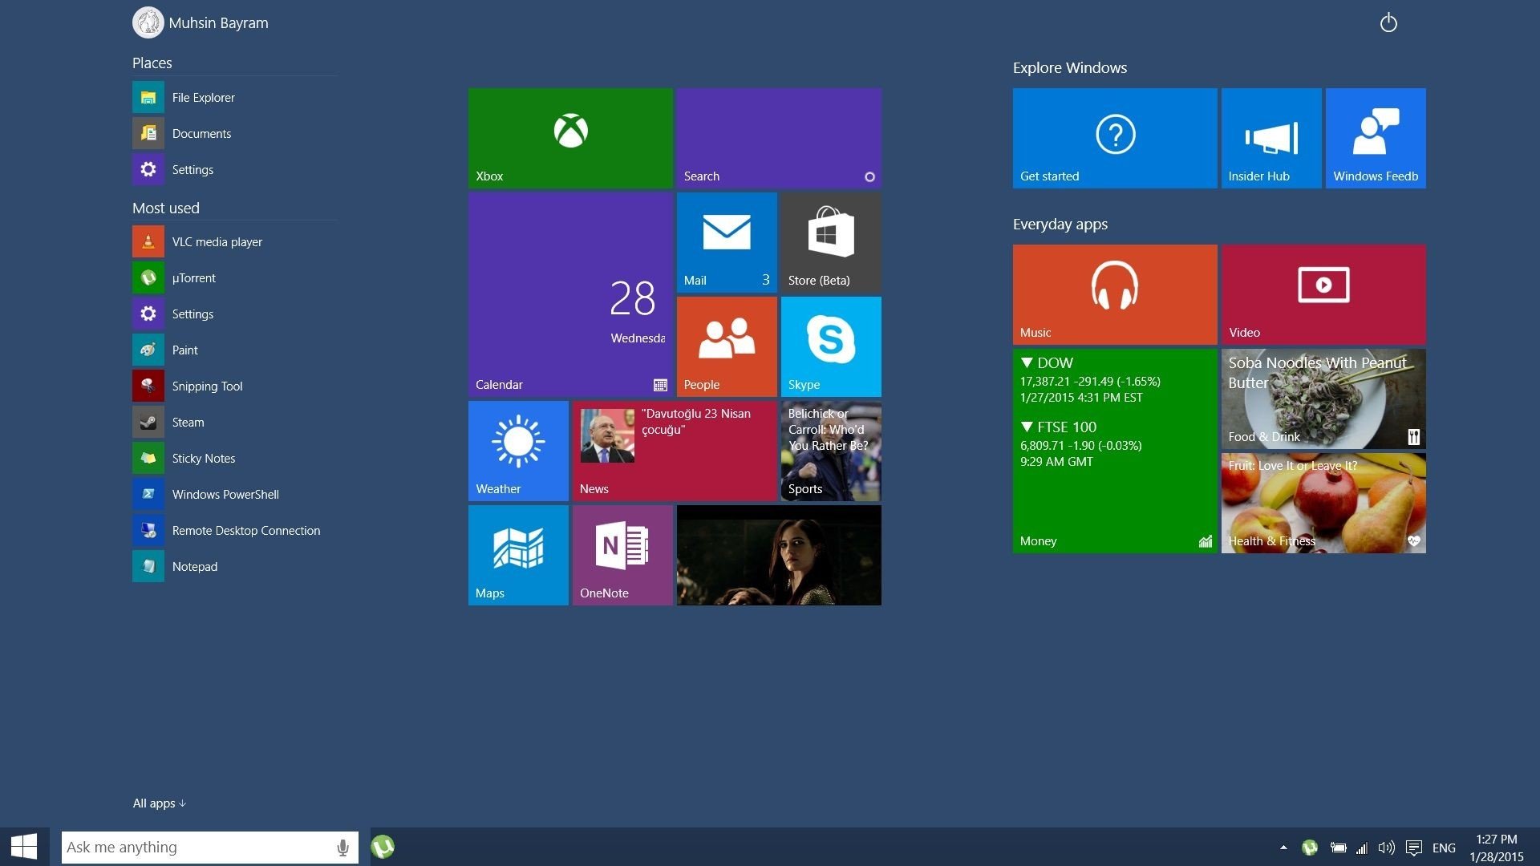1540x866 pixels.
Task: Show hidden system tray icons
Action: point(1283,848)
